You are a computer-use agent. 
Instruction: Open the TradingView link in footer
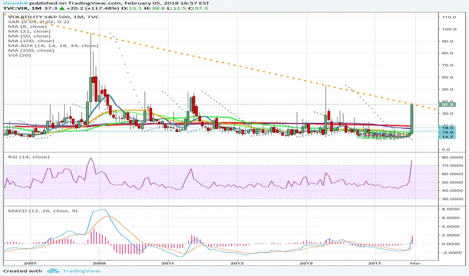[x=82, y=271]
